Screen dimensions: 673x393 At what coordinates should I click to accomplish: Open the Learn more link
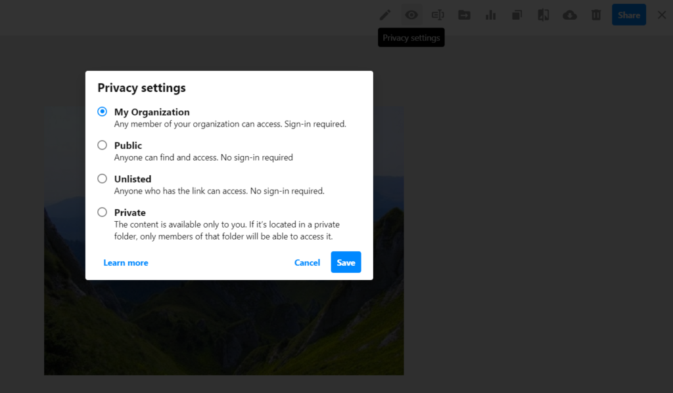[x=126, y=262]
